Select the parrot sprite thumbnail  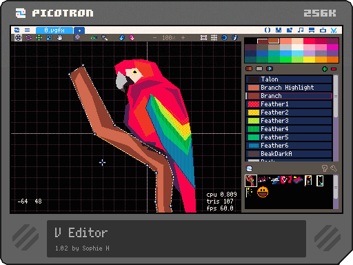click(251, 181)
